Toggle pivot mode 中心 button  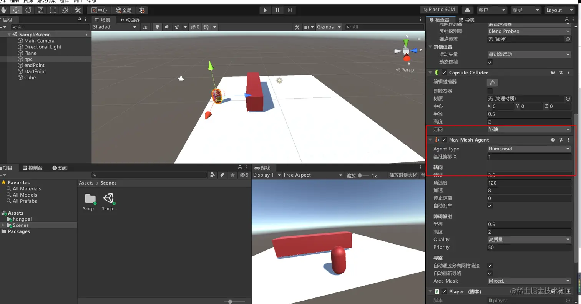coord(99,10)
